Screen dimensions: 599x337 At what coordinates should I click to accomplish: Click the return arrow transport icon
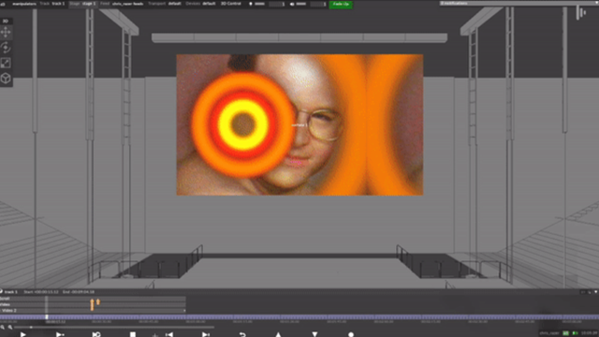click(242, 335)
